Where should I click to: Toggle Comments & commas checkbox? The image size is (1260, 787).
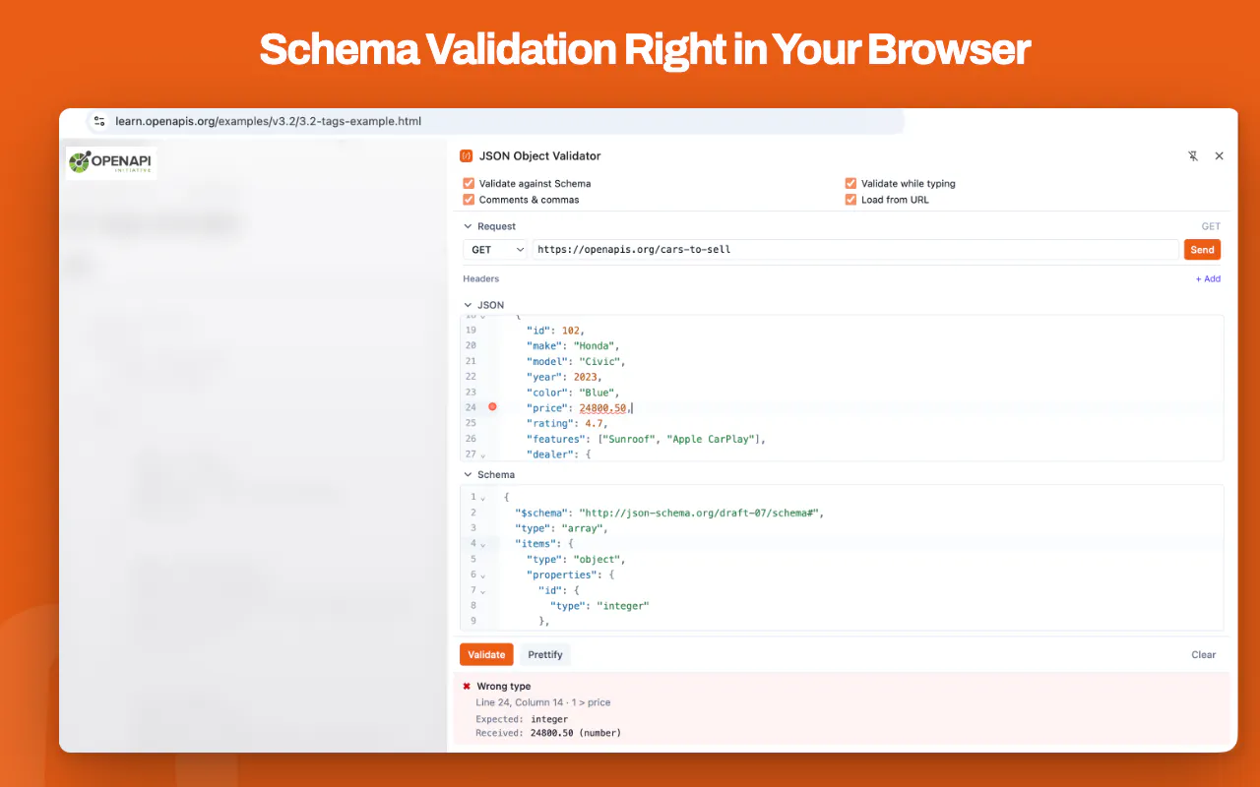469,200
